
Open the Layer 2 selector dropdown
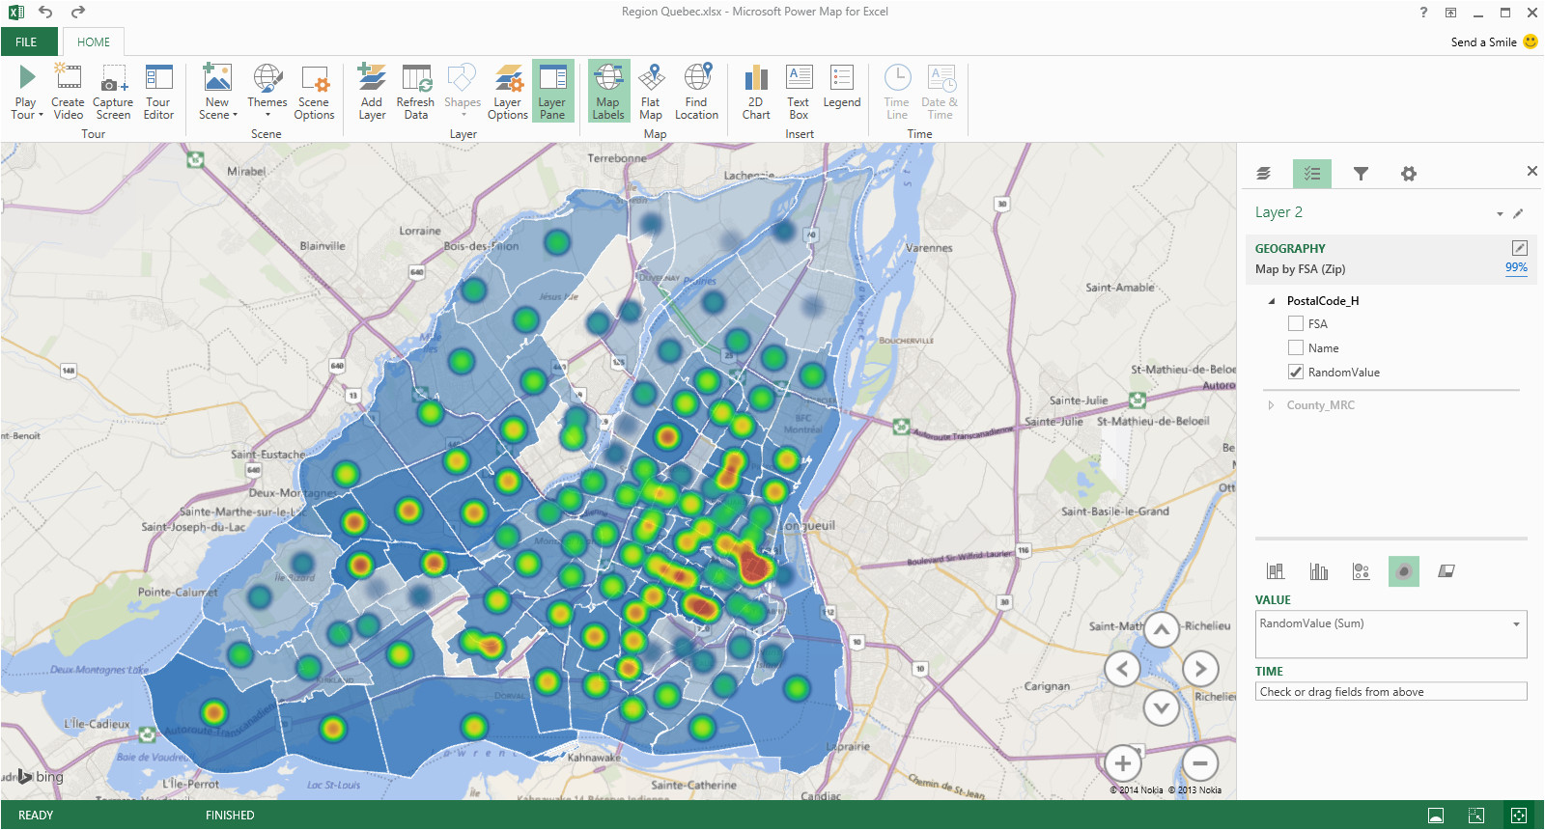pos(1500,213)
